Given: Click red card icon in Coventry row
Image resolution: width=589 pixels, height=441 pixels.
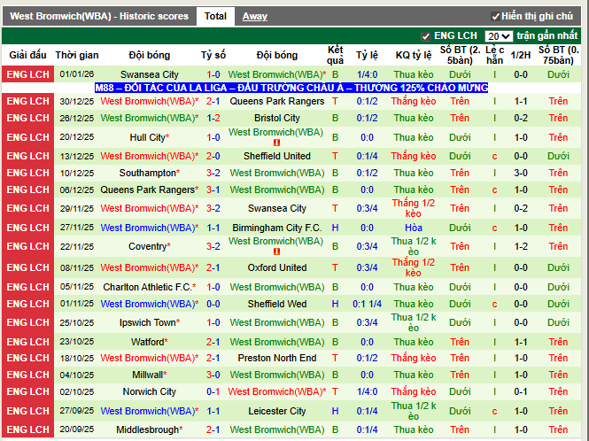Looking at the screenshot, I should coord(277,251).
